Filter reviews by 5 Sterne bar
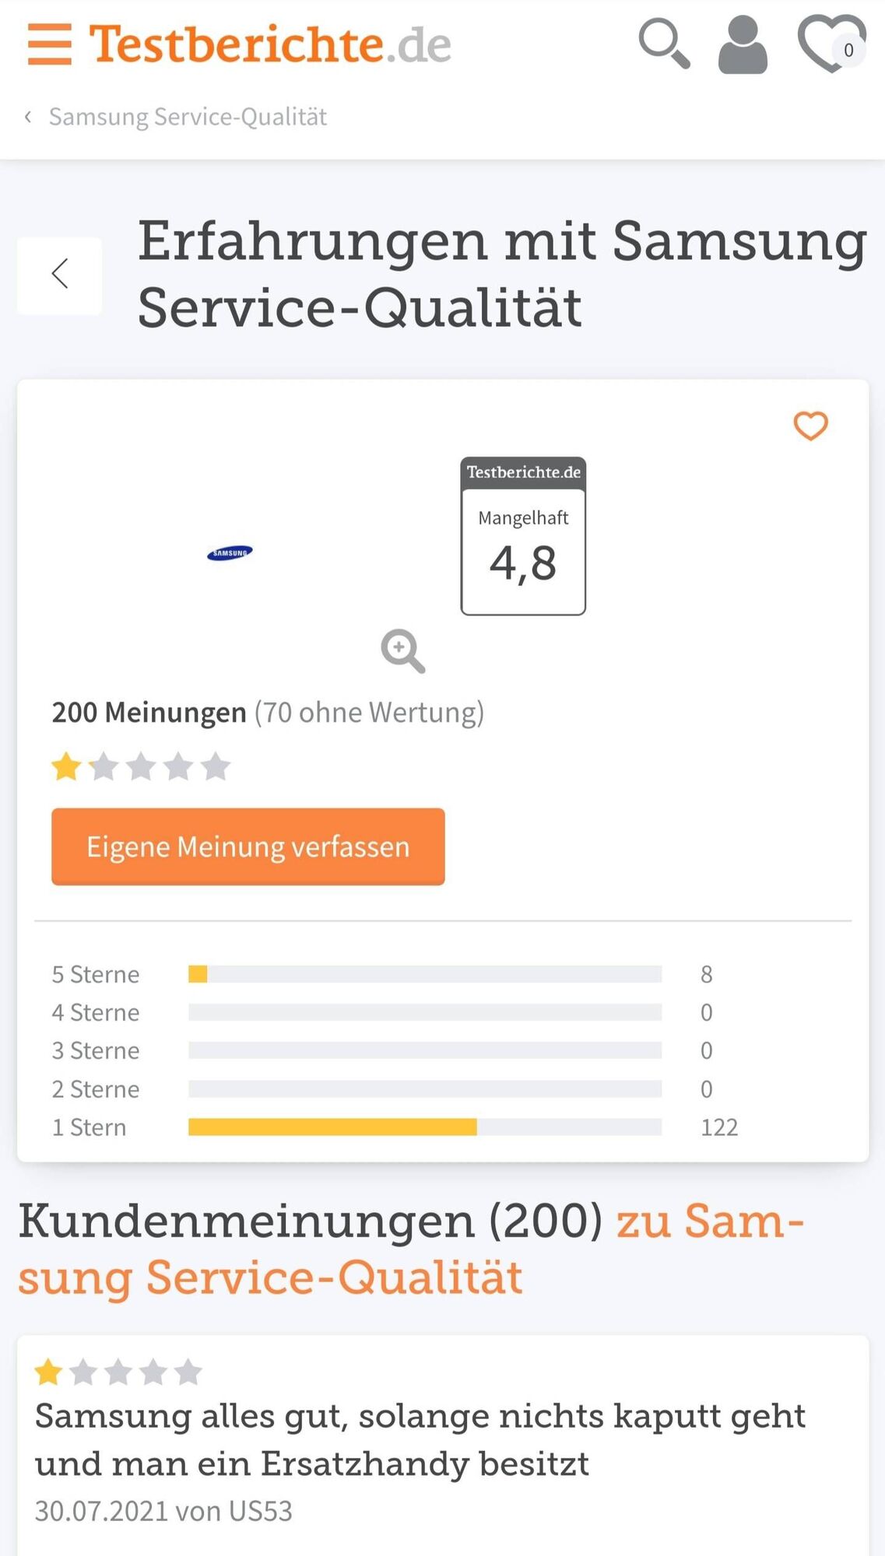The width and height of the screenshot is (885, 1556). tap(425, 974)
